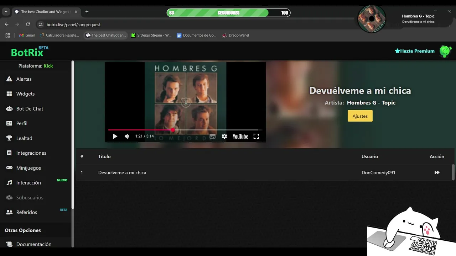Click Hazte Premium link

click(415, 51)
